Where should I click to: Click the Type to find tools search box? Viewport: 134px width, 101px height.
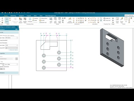pyautogui.click(x=129, y=15)
